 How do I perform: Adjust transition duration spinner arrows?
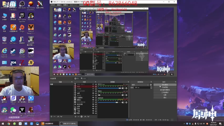(x=151, y=88)
